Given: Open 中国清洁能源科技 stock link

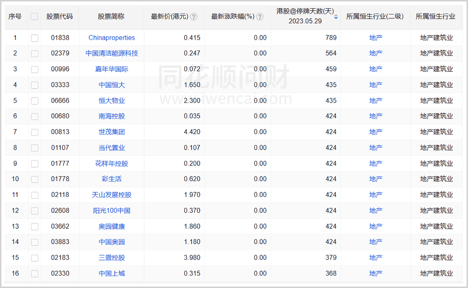Looking at the screenshot, I should pyautogui.click(x=111, y=54).
